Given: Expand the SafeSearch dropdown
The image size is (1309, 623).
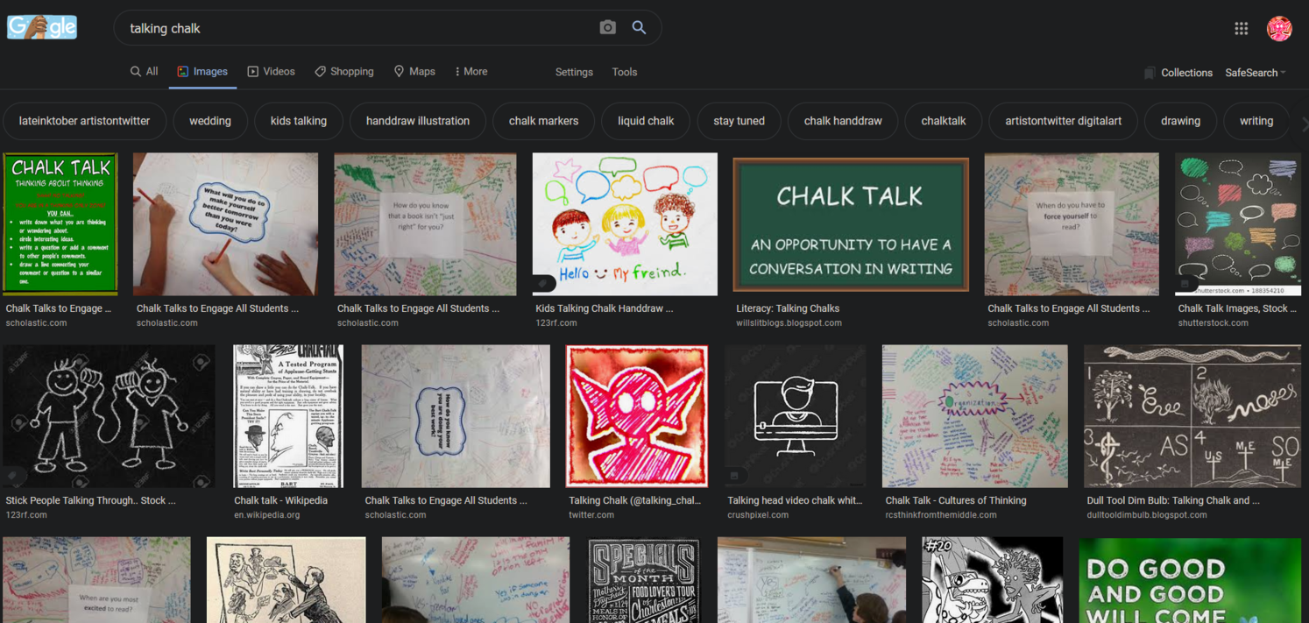Looking at the screenshot, I should click(x=1255, y=73).
